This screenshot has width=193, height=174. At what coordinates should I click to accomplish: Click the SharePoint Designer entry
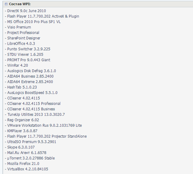(x=24, y=38)
